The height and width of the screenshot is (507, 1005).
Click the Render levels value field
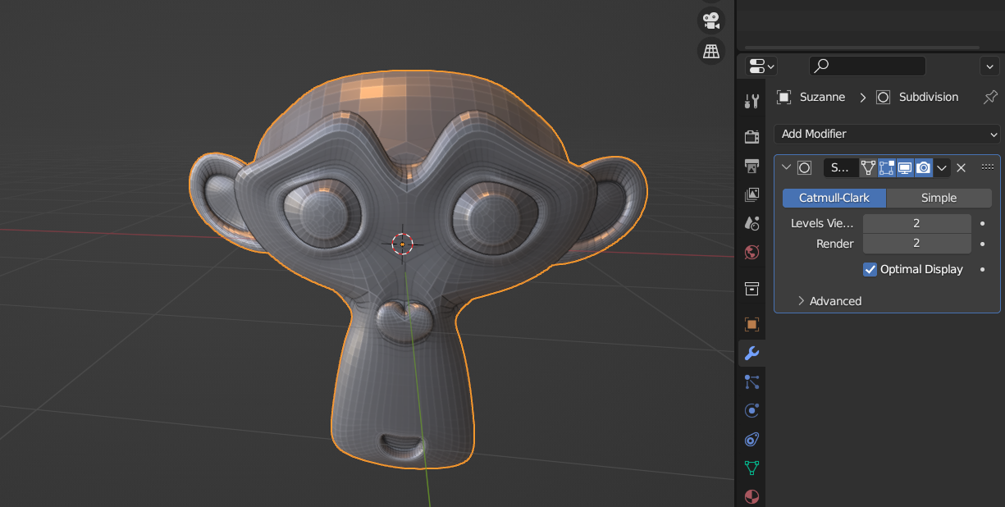917,244
